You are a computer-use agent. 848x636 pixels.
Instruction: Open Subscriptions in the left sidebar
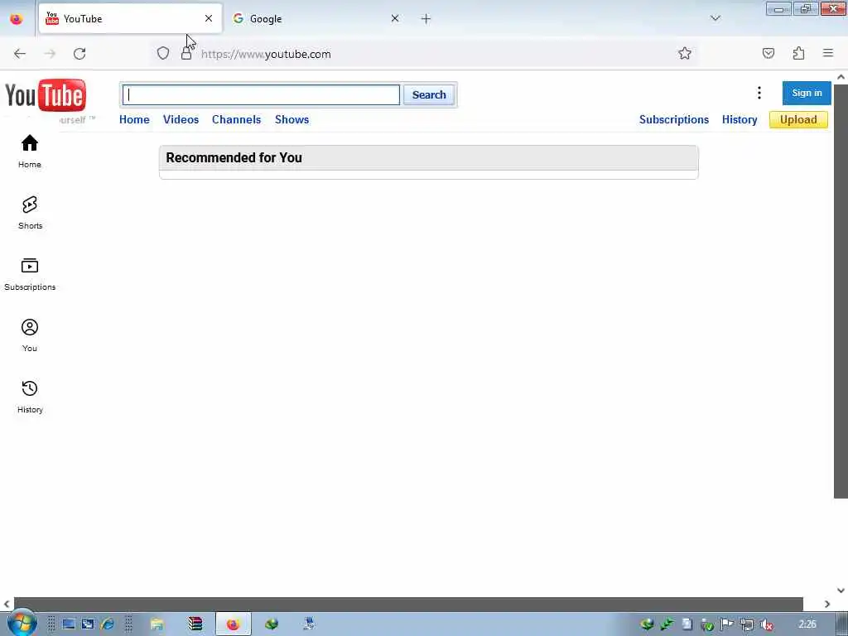pos(30,273)
